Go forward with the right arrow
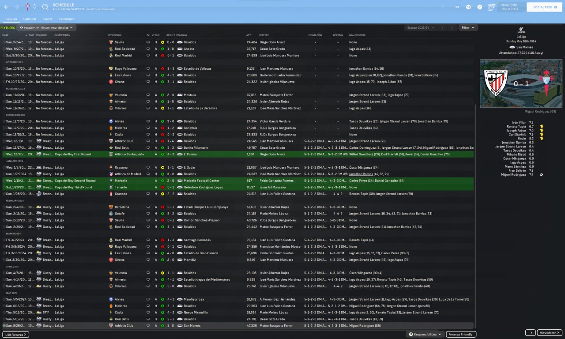Viewport: 565px width, 339px height. tap(17, 7)
